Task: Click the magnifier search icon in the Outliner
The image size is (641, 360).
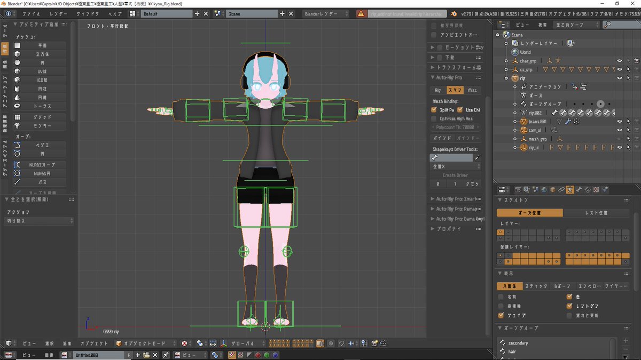Action: 607,25
